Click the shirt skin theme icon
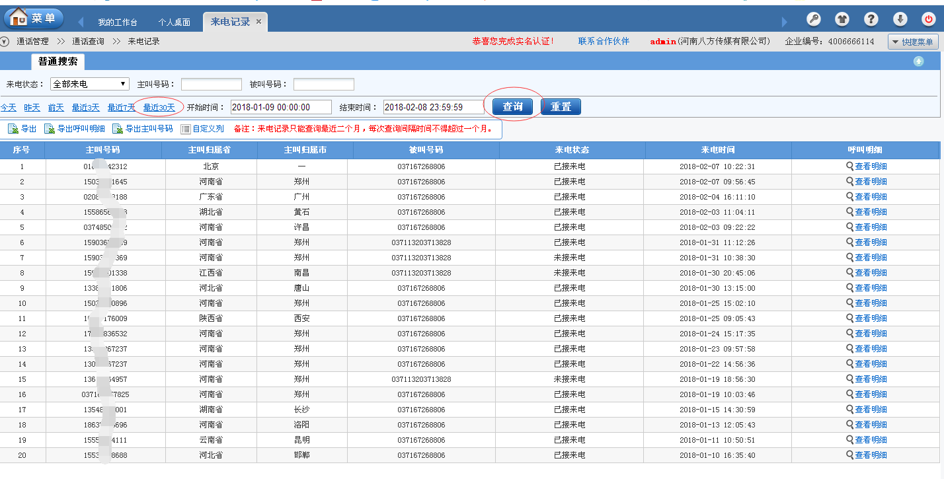Screen dimensions: 944x479 pyautogui.click(x=842, y=19)
